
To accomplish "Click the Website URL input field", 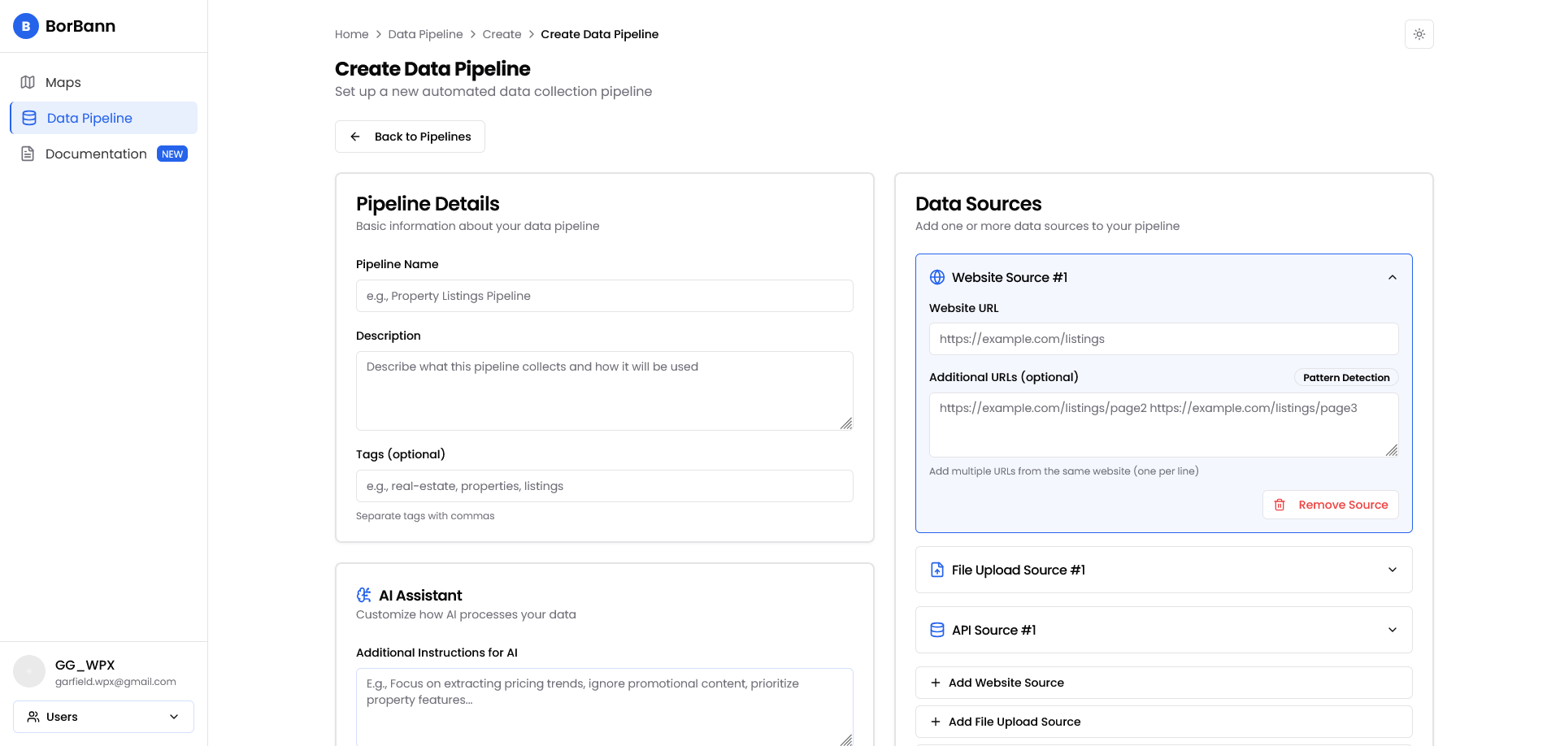I will [1163, 339].
